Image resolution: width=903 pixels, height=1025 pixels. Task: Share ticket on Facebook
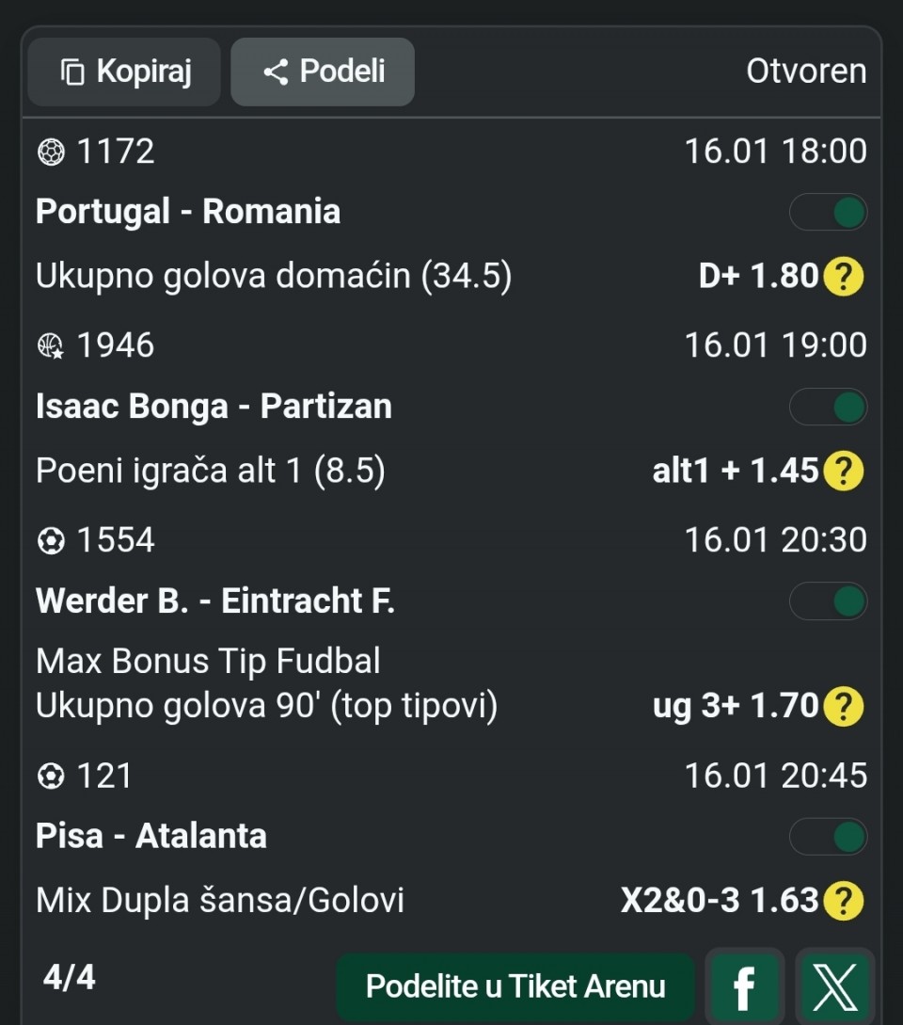pyautogui.click(x=744, y=986)
